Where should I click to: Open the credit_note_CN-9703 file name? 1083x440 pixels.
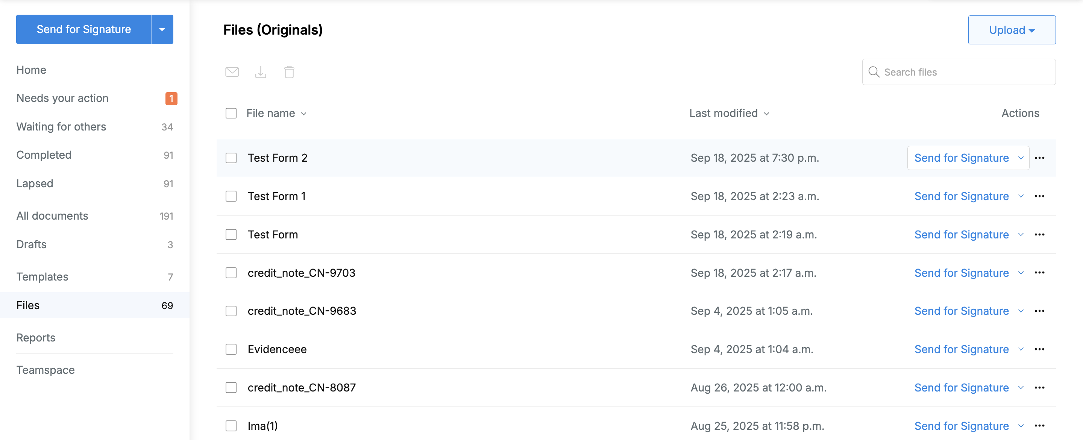[302, 273]
